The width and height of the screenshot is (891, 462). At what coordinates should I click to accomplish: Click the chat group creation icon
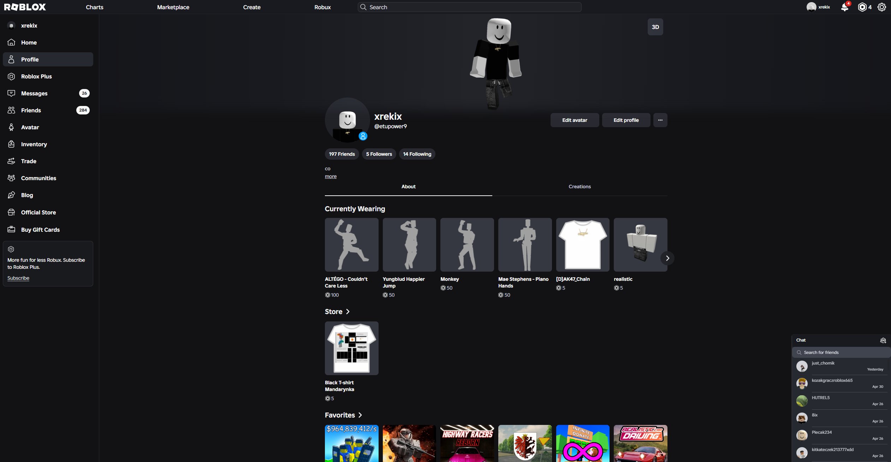pyautogui.click(x=883, y=340)
